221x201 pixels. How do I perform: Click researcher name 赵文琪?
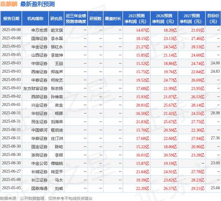pos(57,30)
